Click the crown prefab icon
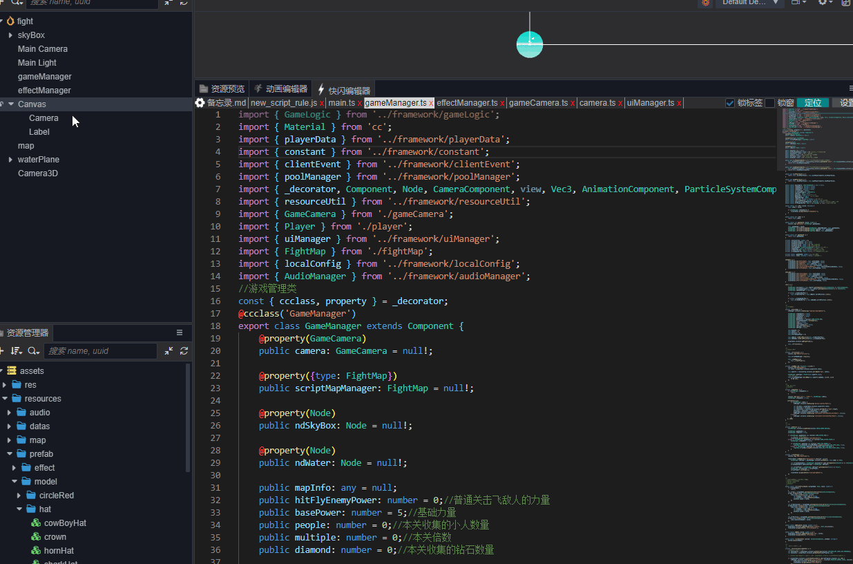 pos(37,537)
